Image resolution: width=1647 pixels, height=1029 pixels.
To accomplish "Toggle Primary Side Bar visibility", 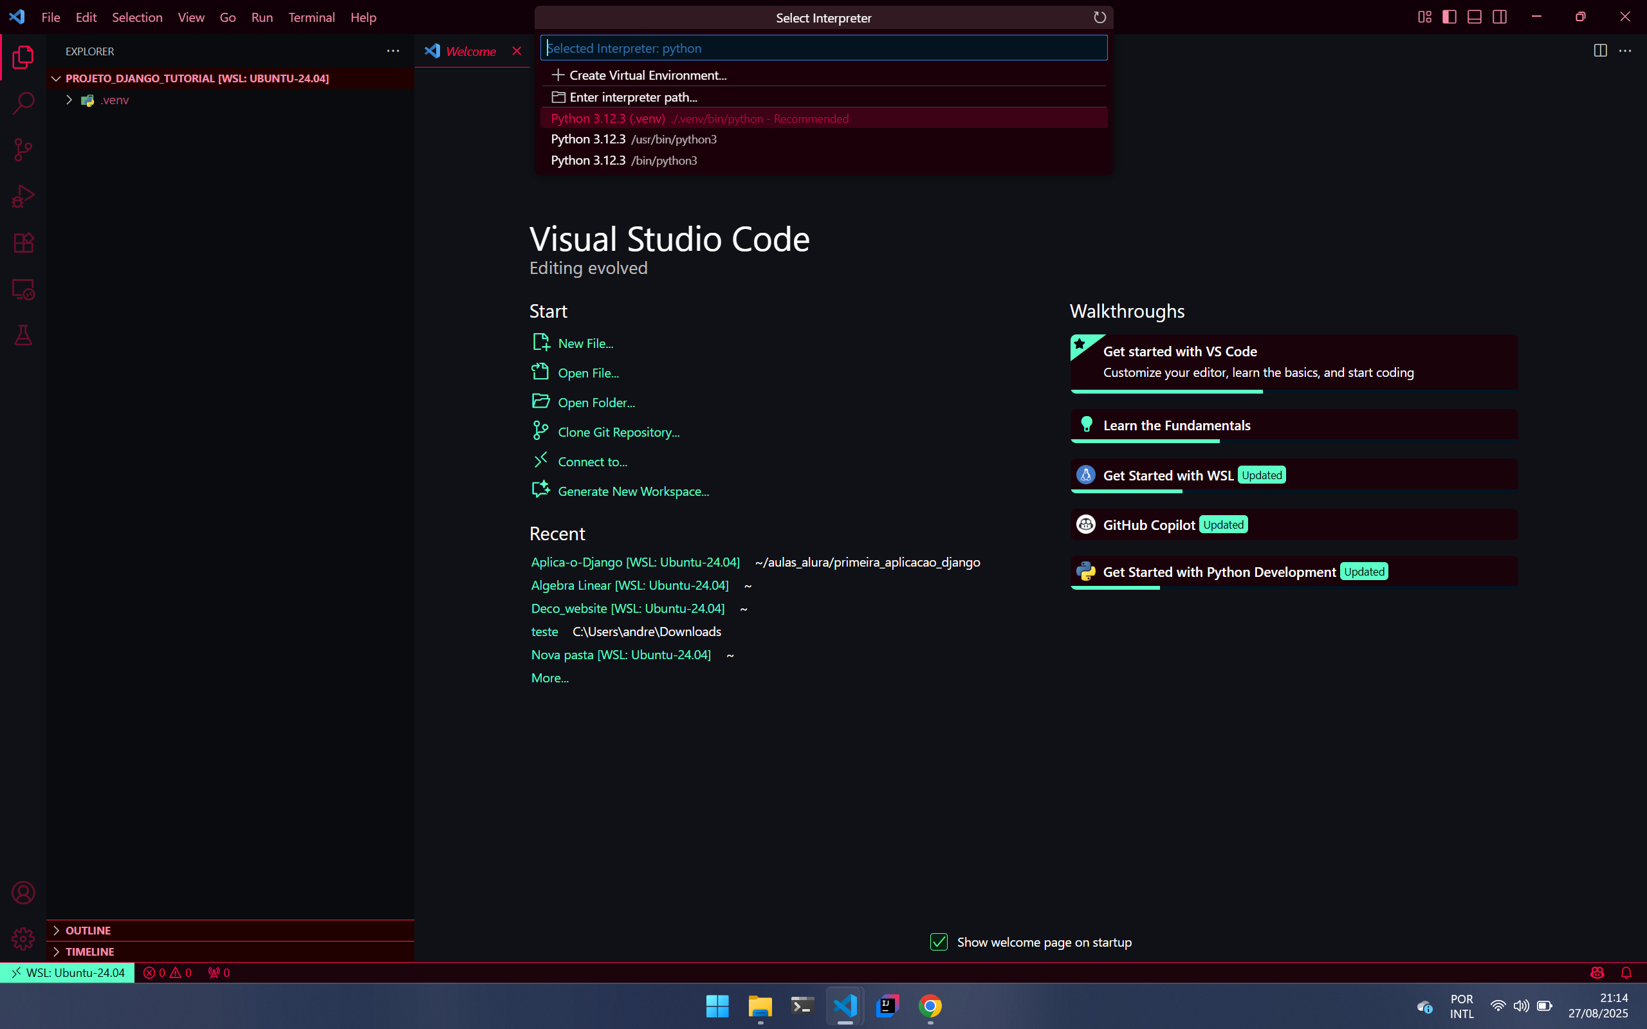I will click(1449, 17).
